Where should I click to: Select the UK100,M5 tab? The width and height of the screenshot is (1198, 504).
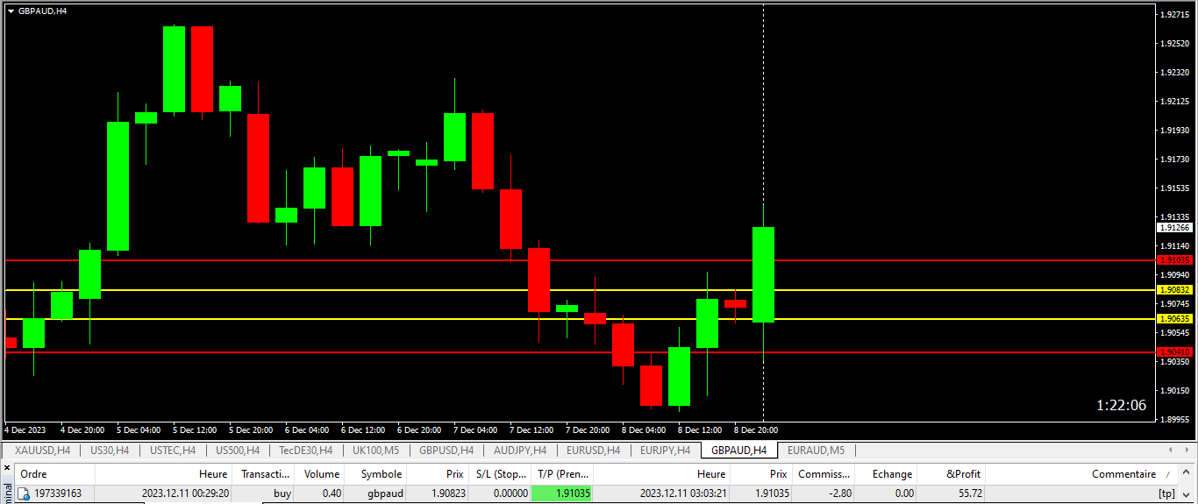(x=375, y=451)
